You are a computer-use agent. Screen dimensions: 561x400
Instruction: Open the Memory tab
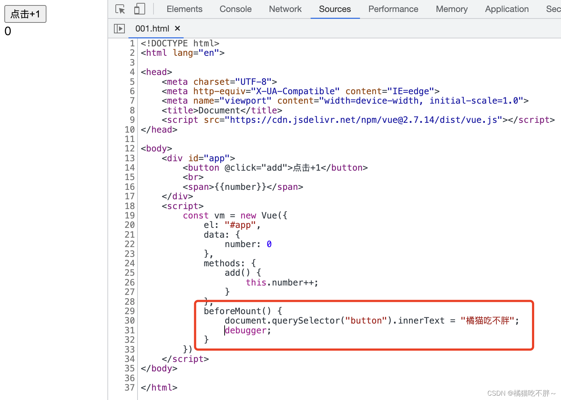(452, 9)
